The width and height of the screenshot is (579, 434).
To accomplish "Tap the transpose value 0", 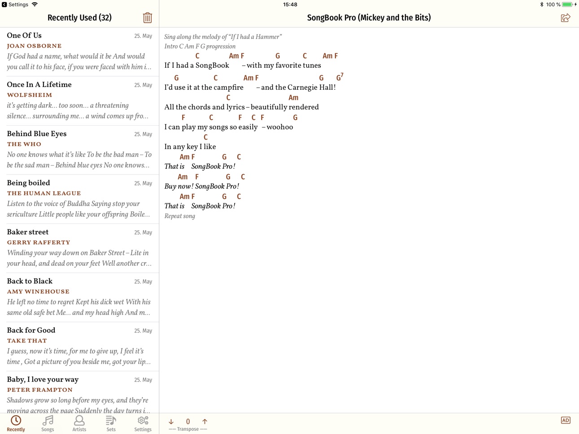I will pyautogui.click(x=188, y=421).
